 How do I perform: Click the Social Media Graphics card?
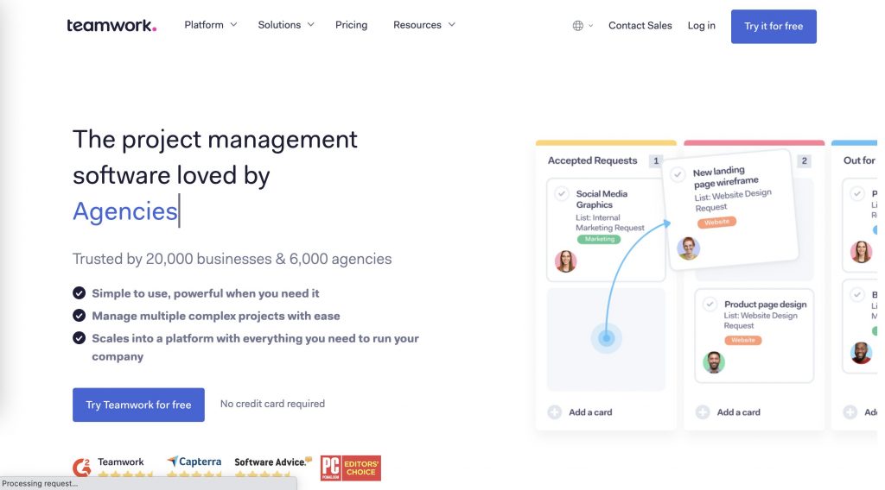coord(606,229)
